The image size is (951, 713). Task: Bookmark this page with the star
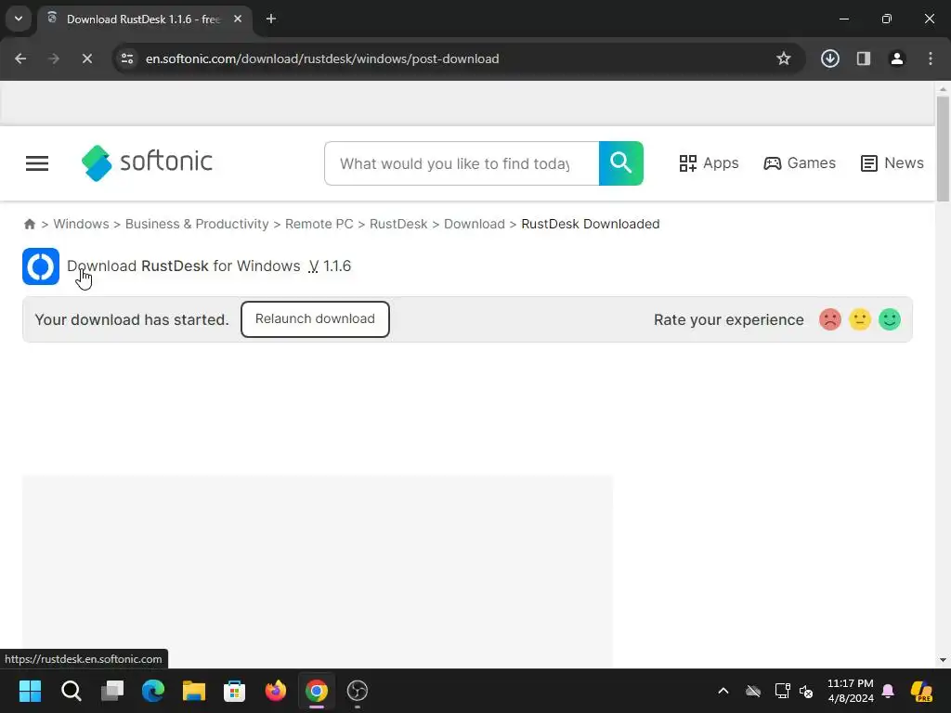coord(784,58)
